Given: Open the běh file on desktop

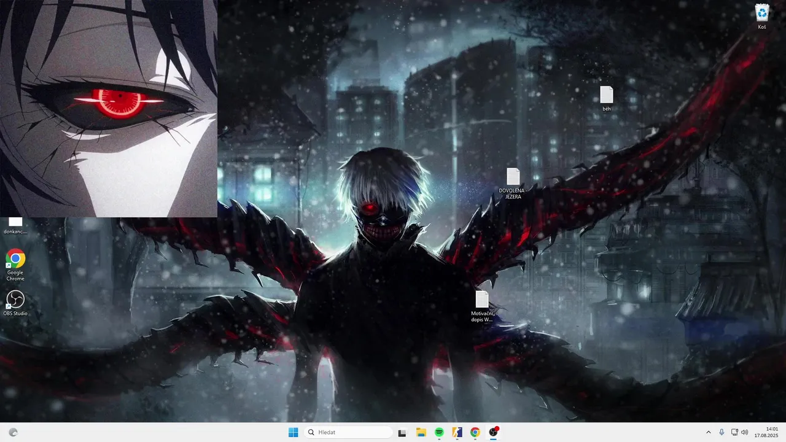Looking at the screenshot, I should coord(607,99).
